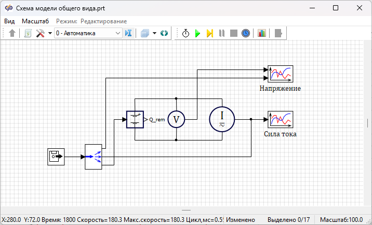Open the Масштаб menu

point(35,21)
